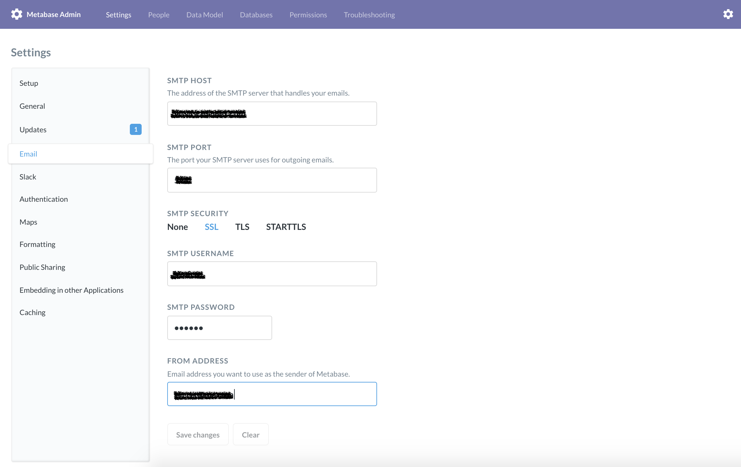Select STARTTLS for SMTP Security
This screenshot has width=741, height=467.
[285, 227]
